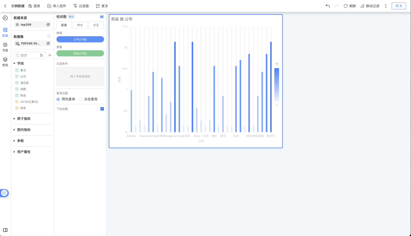
Task: Collapse the 字段 fields section
Action: (x=15, y=63)
